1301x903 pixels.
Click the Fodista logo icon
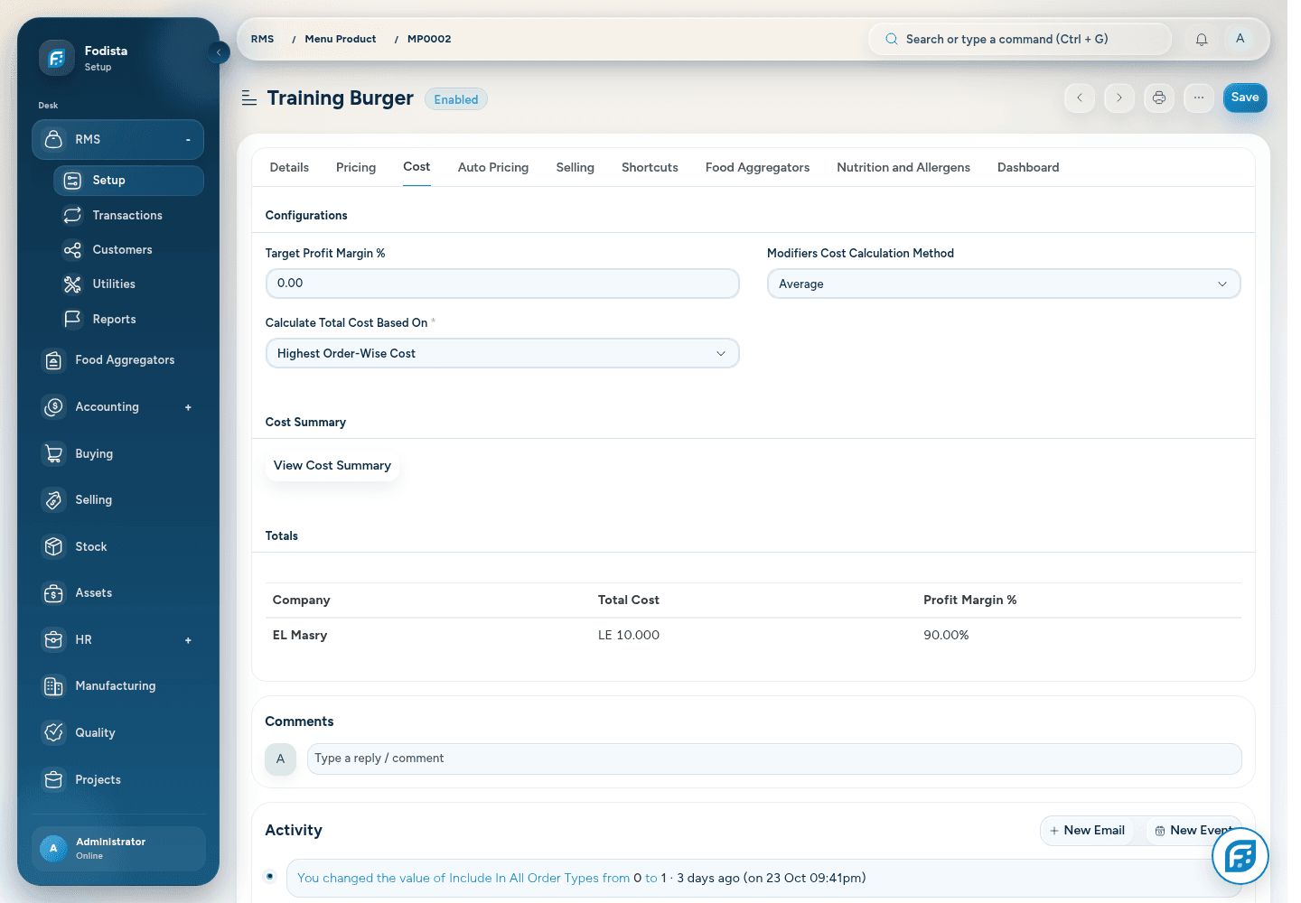(x=56, y=58)
